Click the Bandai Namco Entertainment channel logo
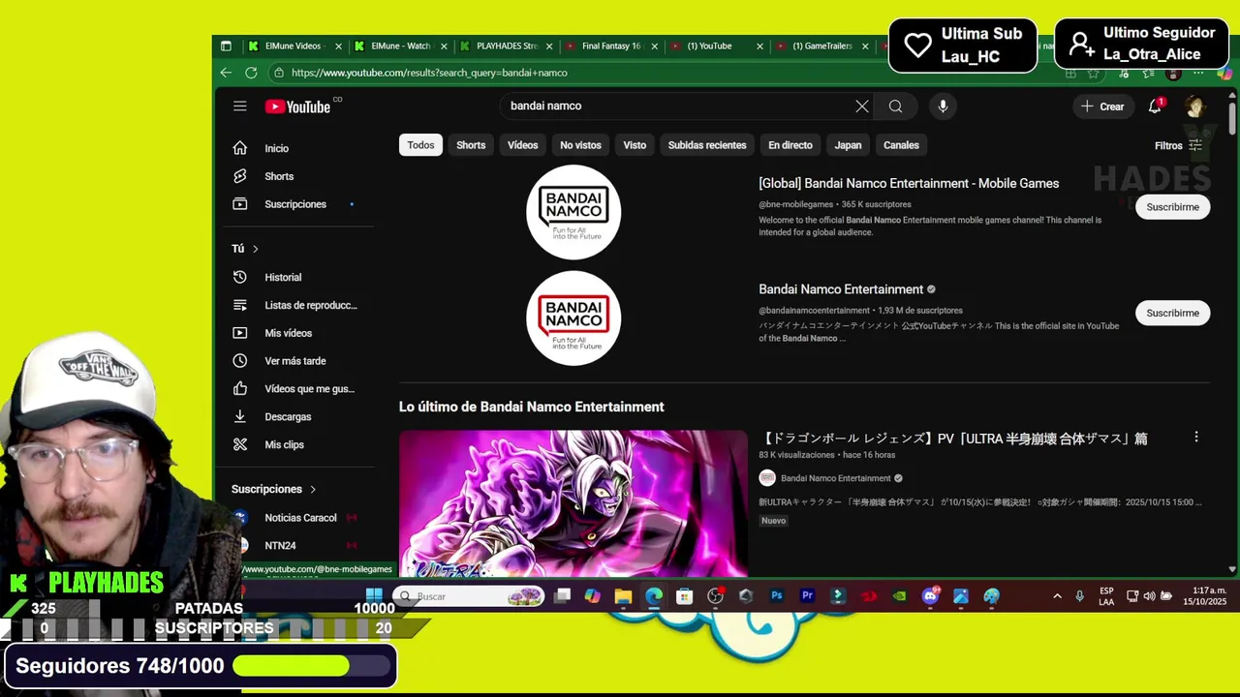 tap(573, 318)
